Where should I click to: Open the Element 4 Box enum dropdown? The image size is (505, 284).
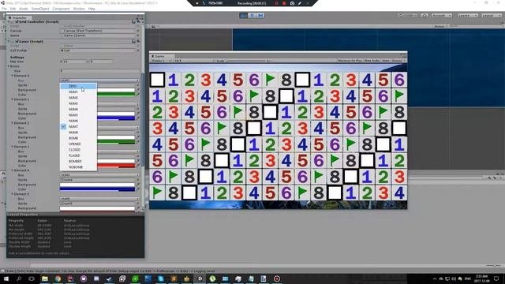(x=99, y=175)
